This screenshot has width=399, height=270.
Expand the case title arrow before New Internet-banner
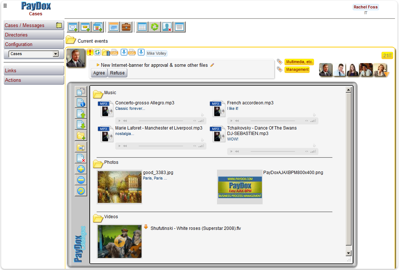(98, 65)
